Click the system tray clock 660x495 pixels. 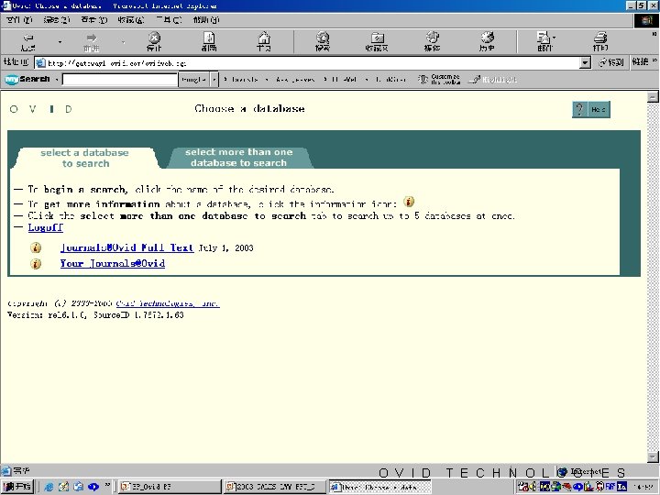(x=643, y=487)
